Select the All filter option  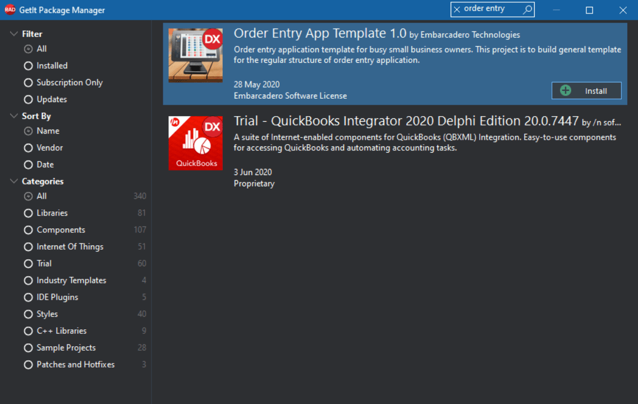pos(35,49)
